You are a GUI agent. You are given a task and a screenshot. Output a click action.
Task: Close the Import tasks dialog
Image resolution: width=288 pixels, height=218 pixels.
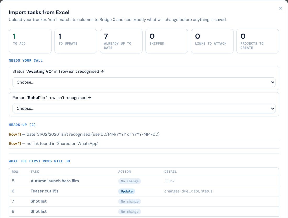tap(280, 8)
